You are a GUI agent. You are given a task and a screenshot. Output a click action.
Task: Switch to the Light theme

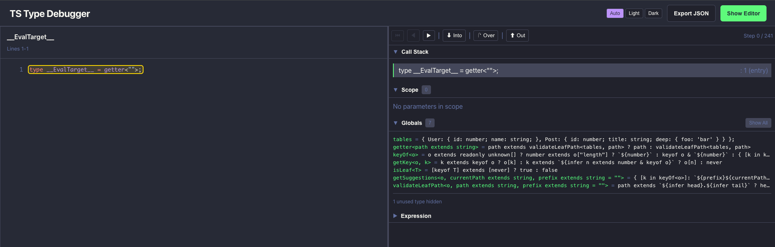[x=634, y=13]
